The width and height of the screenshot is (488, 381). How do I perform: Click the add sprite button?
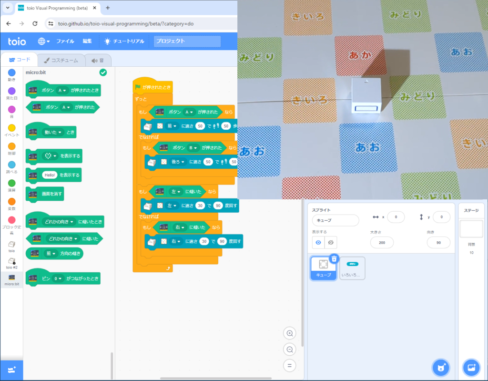click(x=440, y=367)
